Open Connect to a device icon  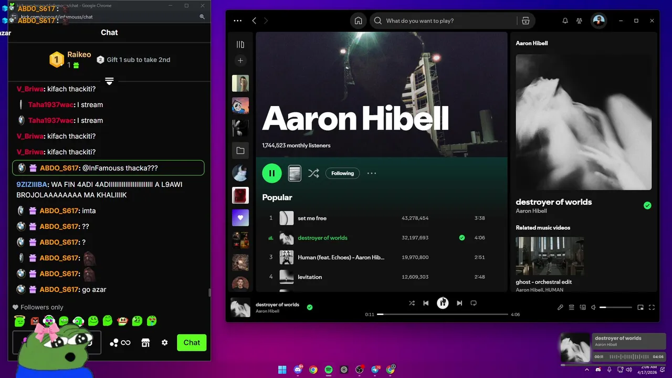pyautogui.click(x=583, y=308)
